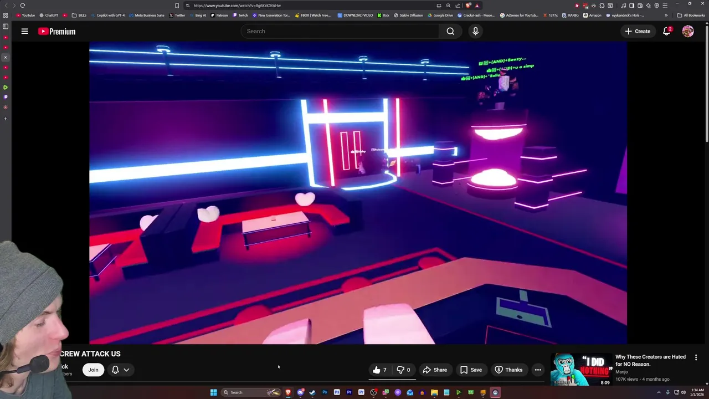The width and height of the screenshot is (709, 399).
Task: Open Discord from taskbar
Action: tap(300, 392)
